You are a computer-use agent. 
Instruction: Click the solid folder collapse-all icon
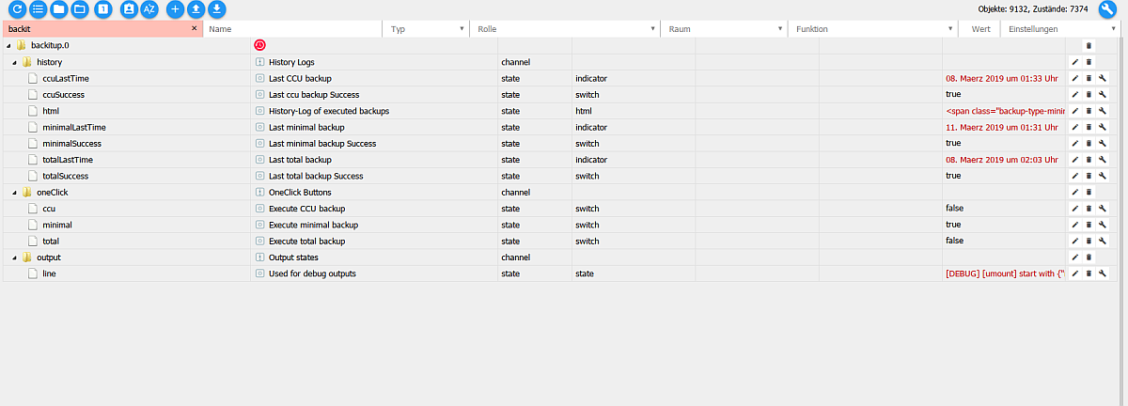pos(58,9)
